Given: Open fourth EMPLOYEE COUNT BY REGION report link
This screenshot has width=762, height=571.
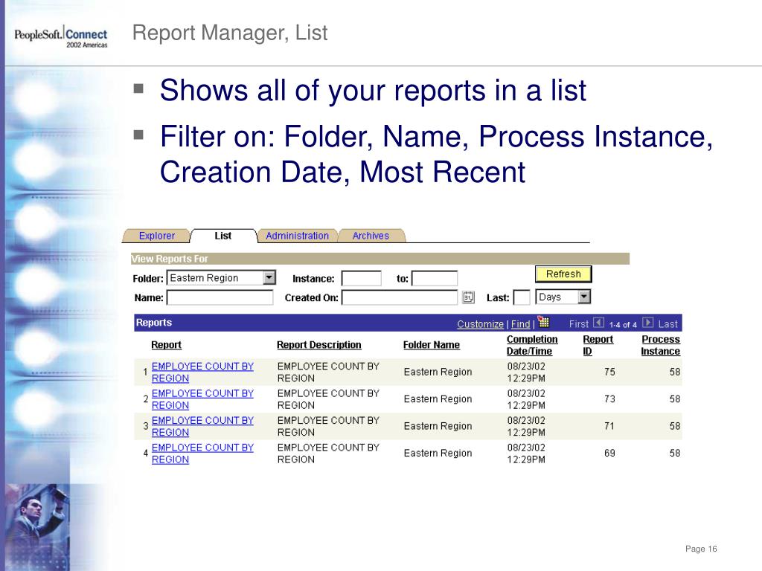Looking at the screenshot, I should 202,454.
